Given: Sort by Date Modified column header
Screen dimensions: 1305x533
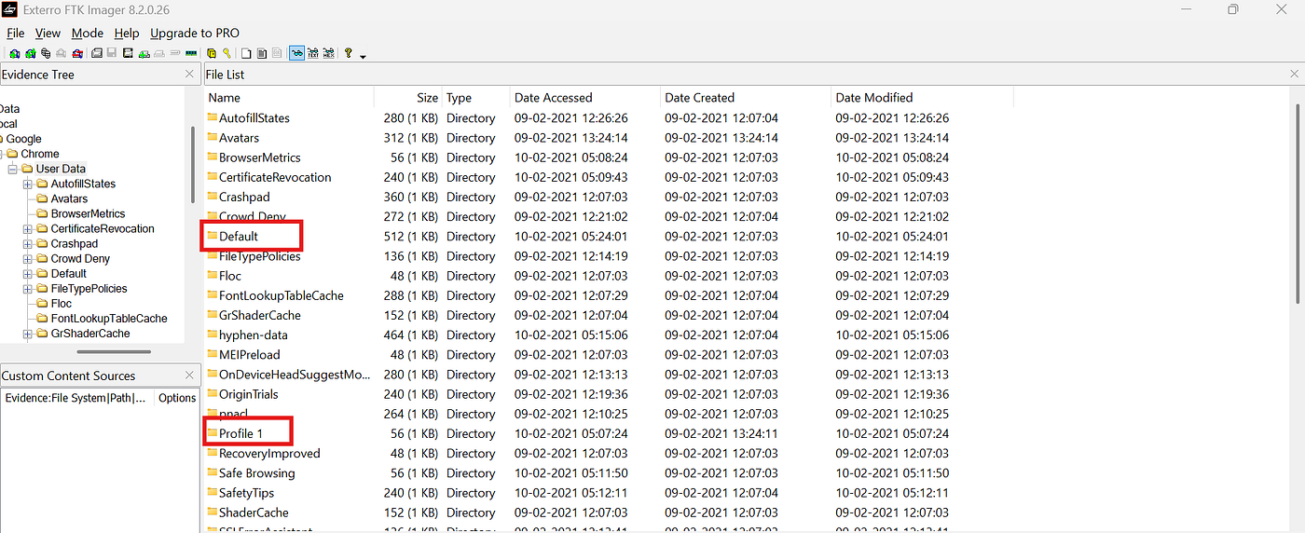Looking at the screenshot, I should 921,97.
